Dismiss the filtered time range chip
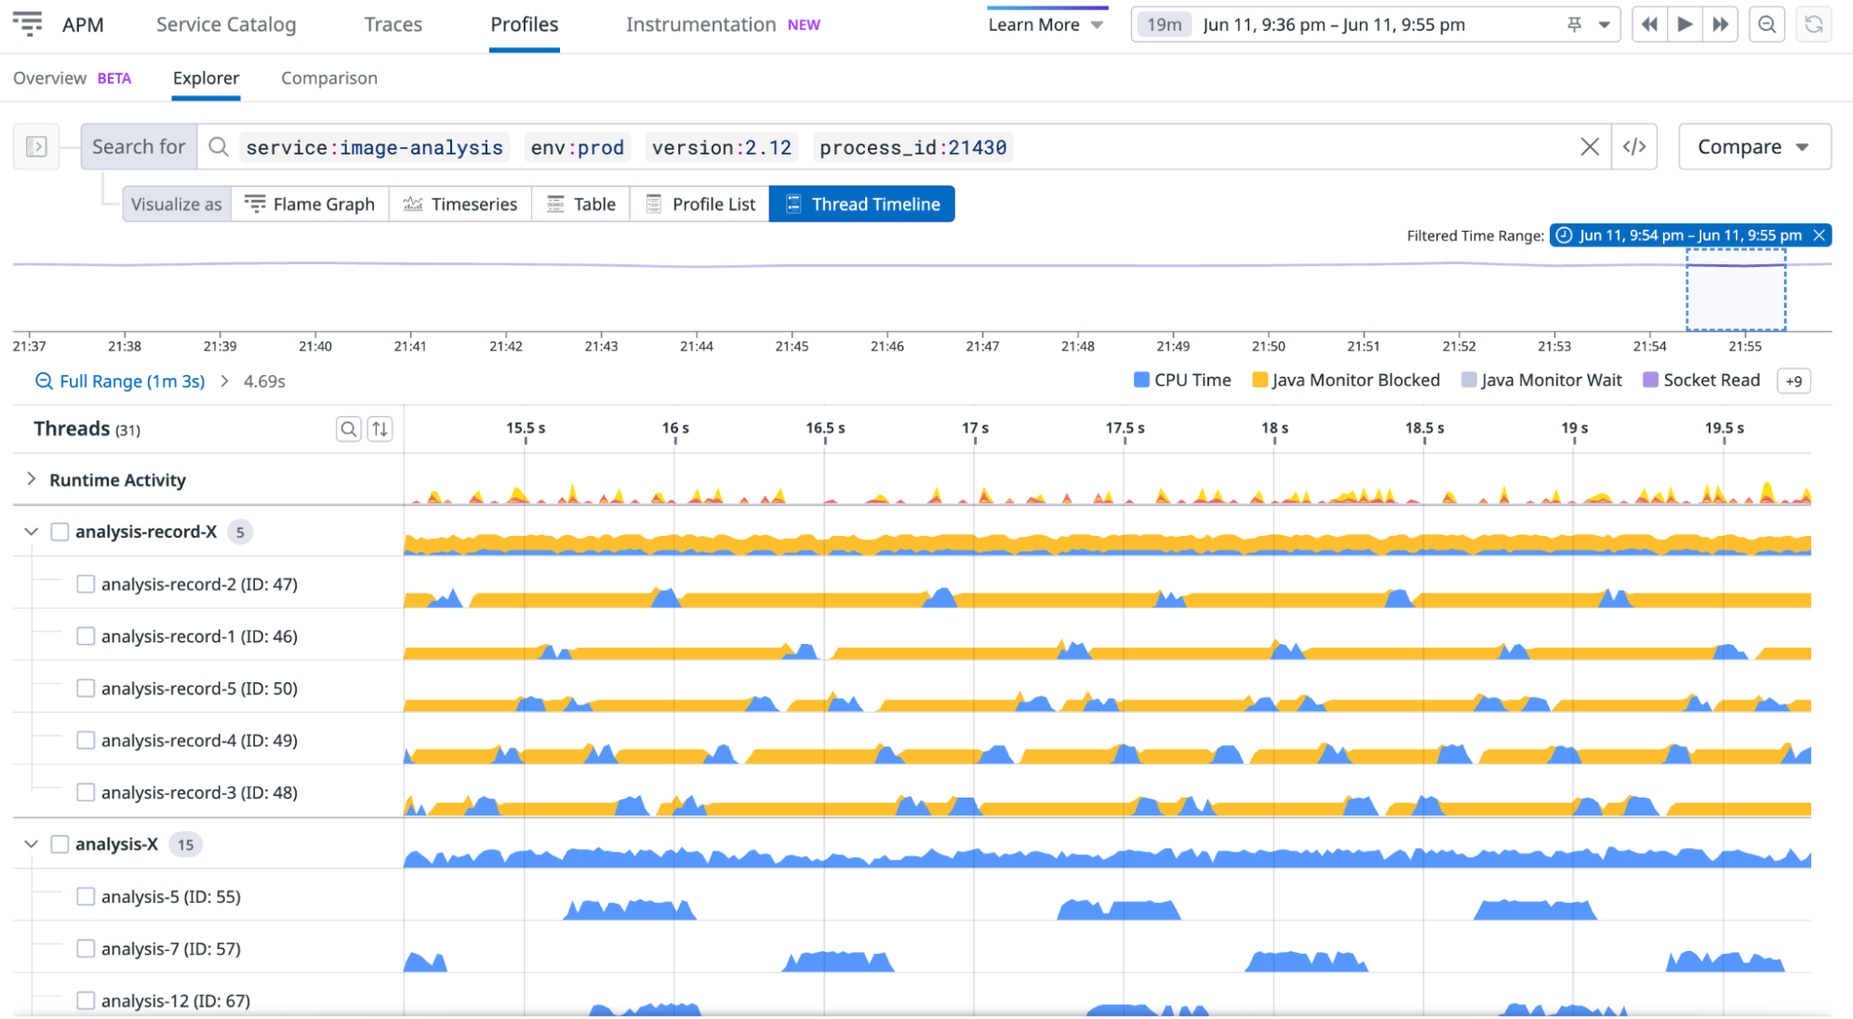 [x=1820, y=235]
